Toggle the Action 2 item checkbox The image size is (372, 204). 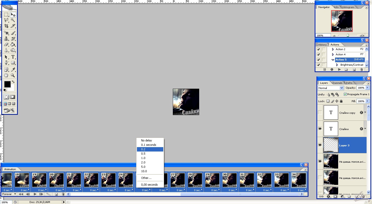(x=318, y=49)
